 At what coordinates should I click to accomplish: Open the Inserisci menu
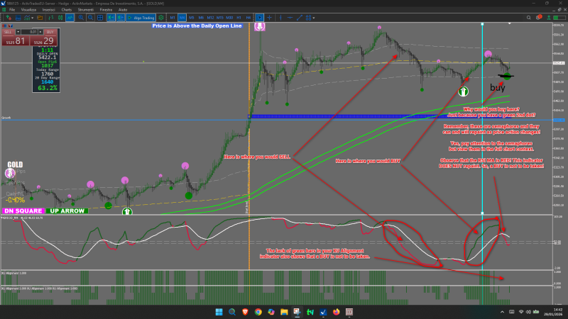48,10
